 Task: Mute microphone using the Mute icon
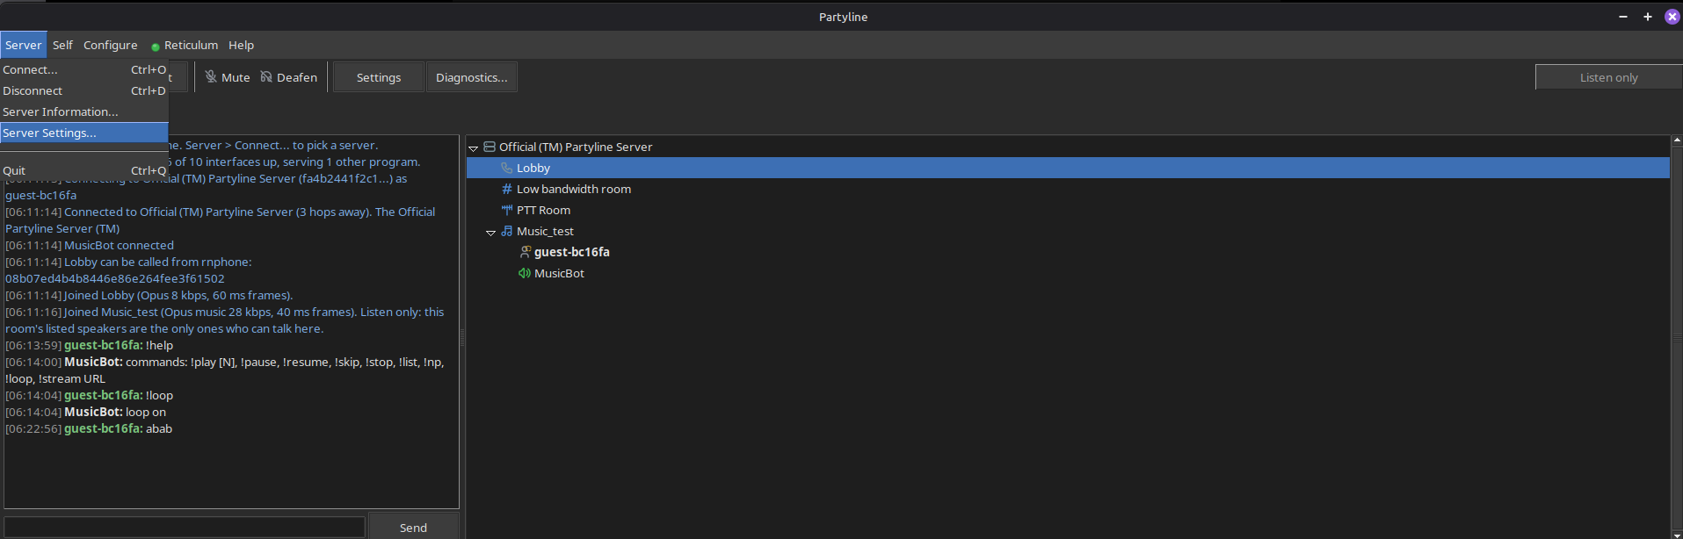pos(211,77)
